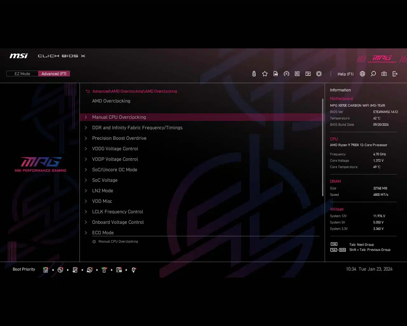Viewport: 407px width, 326px height.
Task: Open the M-Flash USB icon in toolbar
Action: (254, 74)
